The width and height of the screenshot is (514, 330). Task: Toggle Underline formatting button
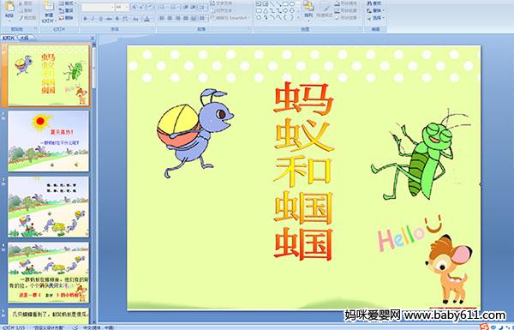coord(100,19)
